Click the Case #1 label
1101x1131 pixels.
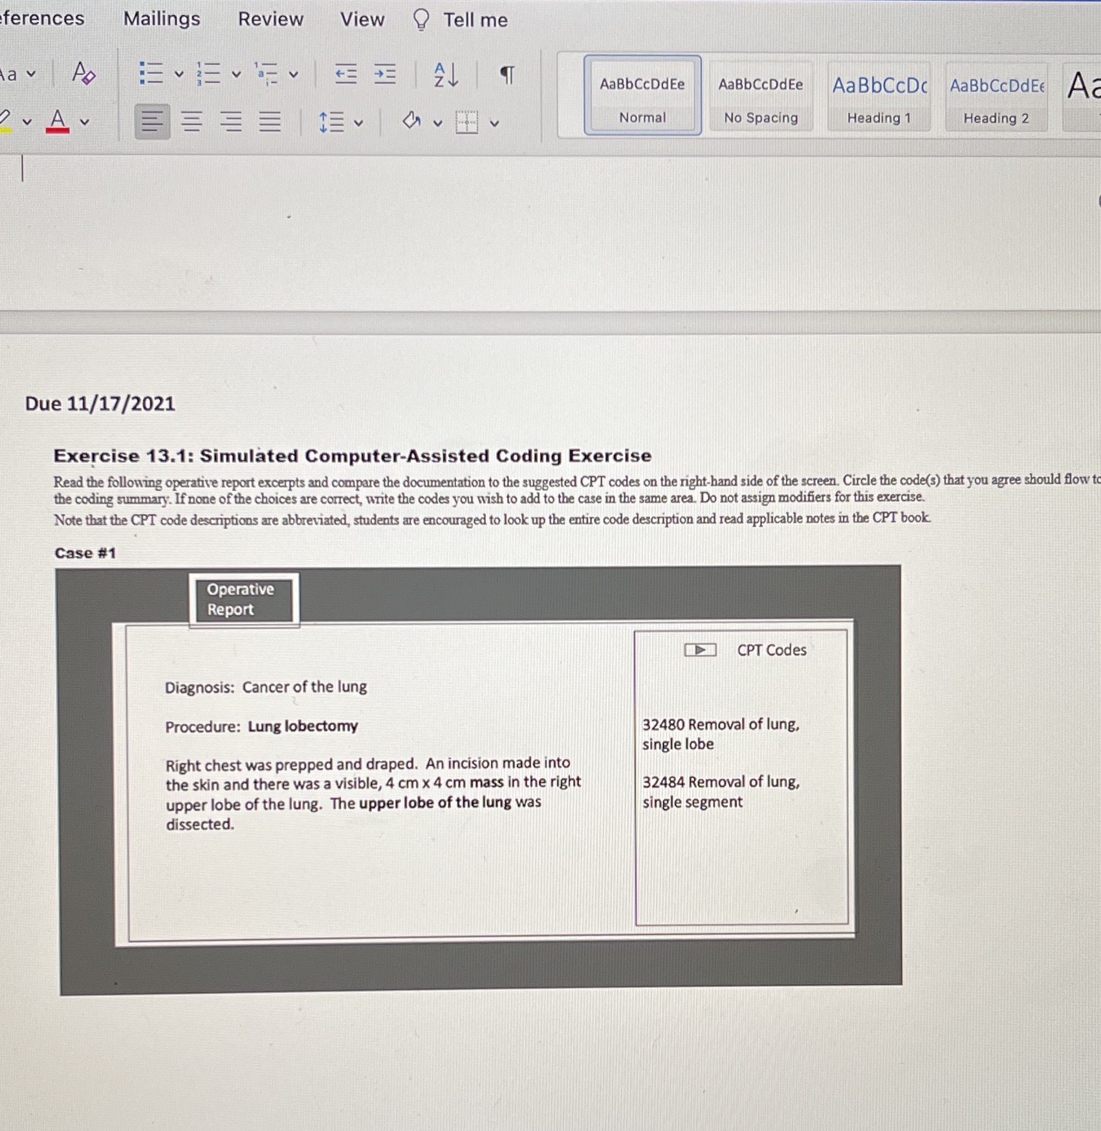point(85,553)
